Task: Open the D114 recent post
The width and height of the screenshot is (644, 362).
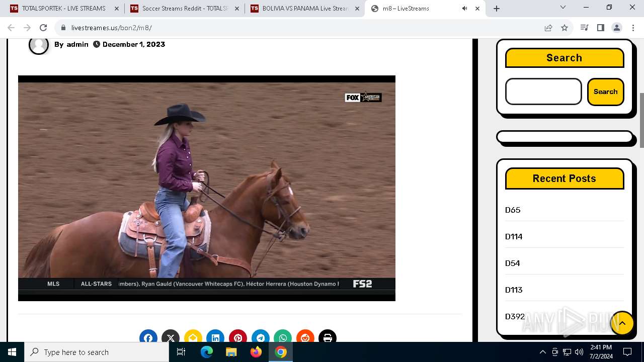Action: [514, 236]
